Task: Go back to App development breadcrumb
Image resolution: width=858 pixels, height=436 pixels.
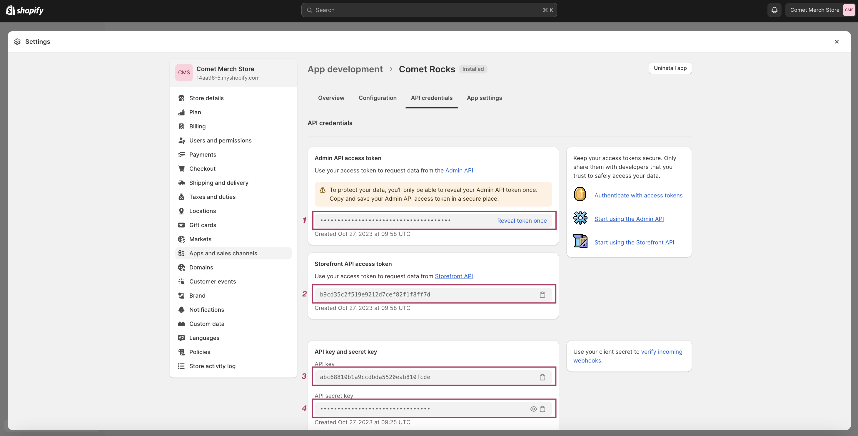Action: click(x=345, y=69)
